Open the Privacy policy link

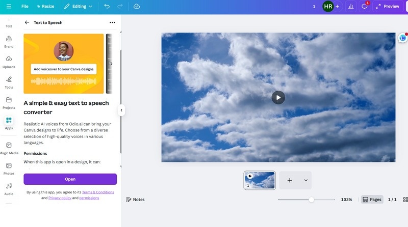coord(60,198)
